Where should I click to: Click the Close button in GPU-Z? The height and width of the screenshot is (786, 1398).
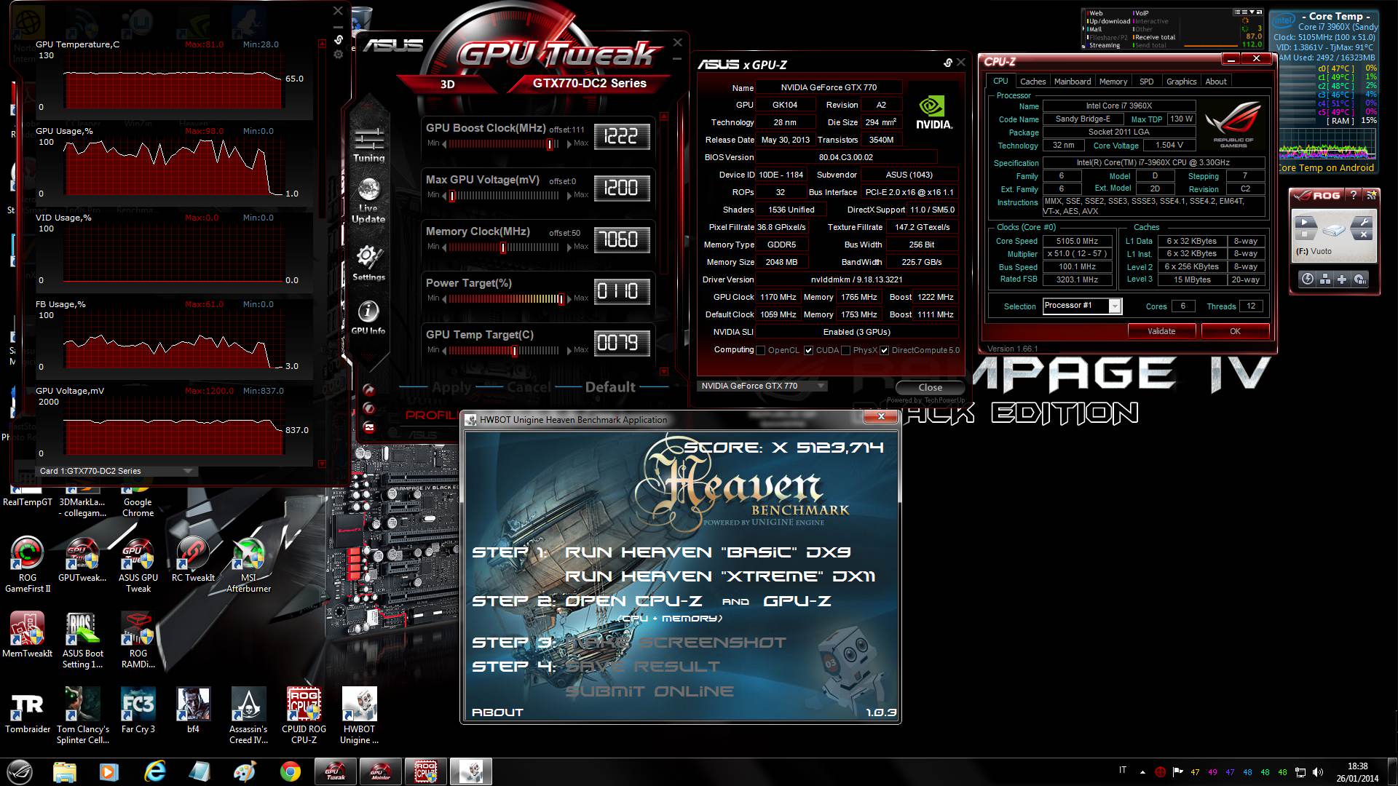(x=930, y=388)
